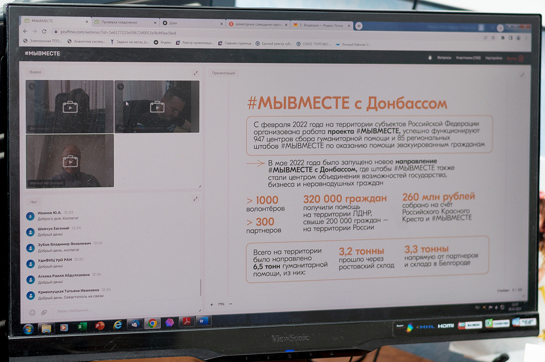Open the Главная страница bookmark
Viewport: 545px width, 362px height.
235,43
